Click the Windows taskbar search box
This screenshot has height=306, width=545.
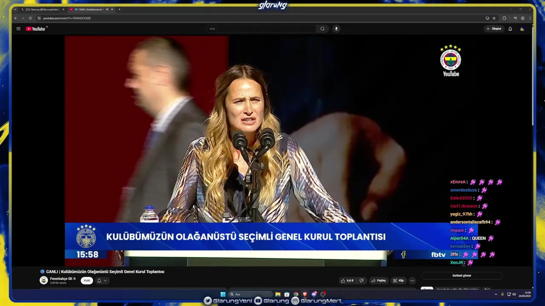[x=250, y=294]
